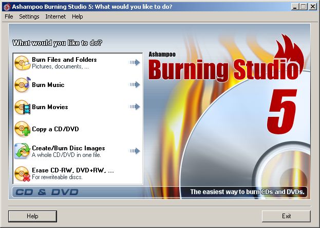Click the Ashampoo app icon in title bar
The height and width of the screenshot is (228, 320).
coord(7,7)
